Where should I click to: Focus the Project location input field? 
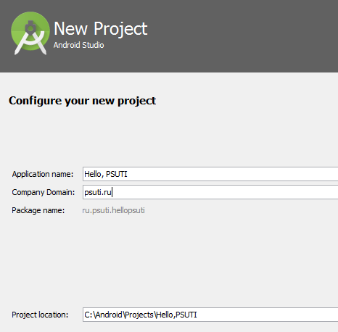[x=210, y=315]
